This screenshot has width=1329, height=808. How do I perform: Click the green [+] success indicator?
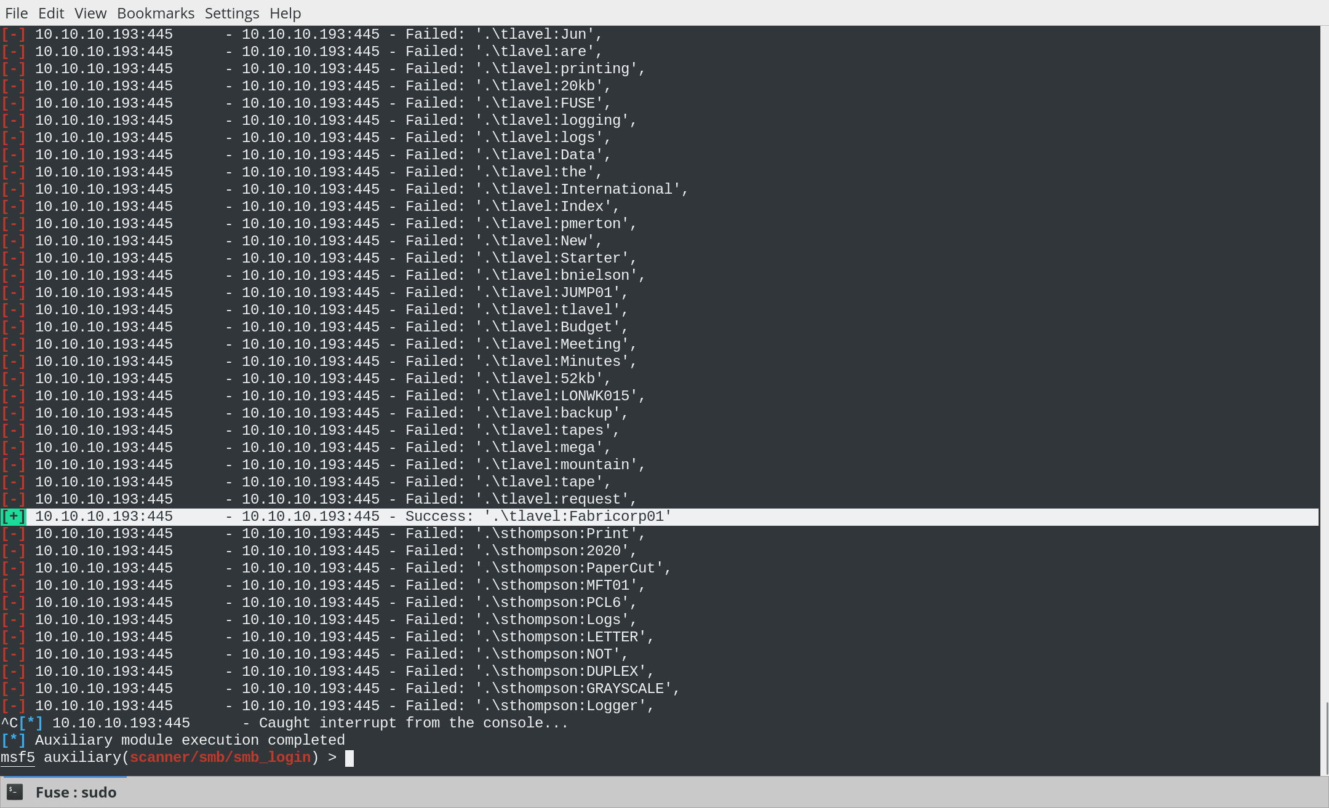tap(13, 516)
